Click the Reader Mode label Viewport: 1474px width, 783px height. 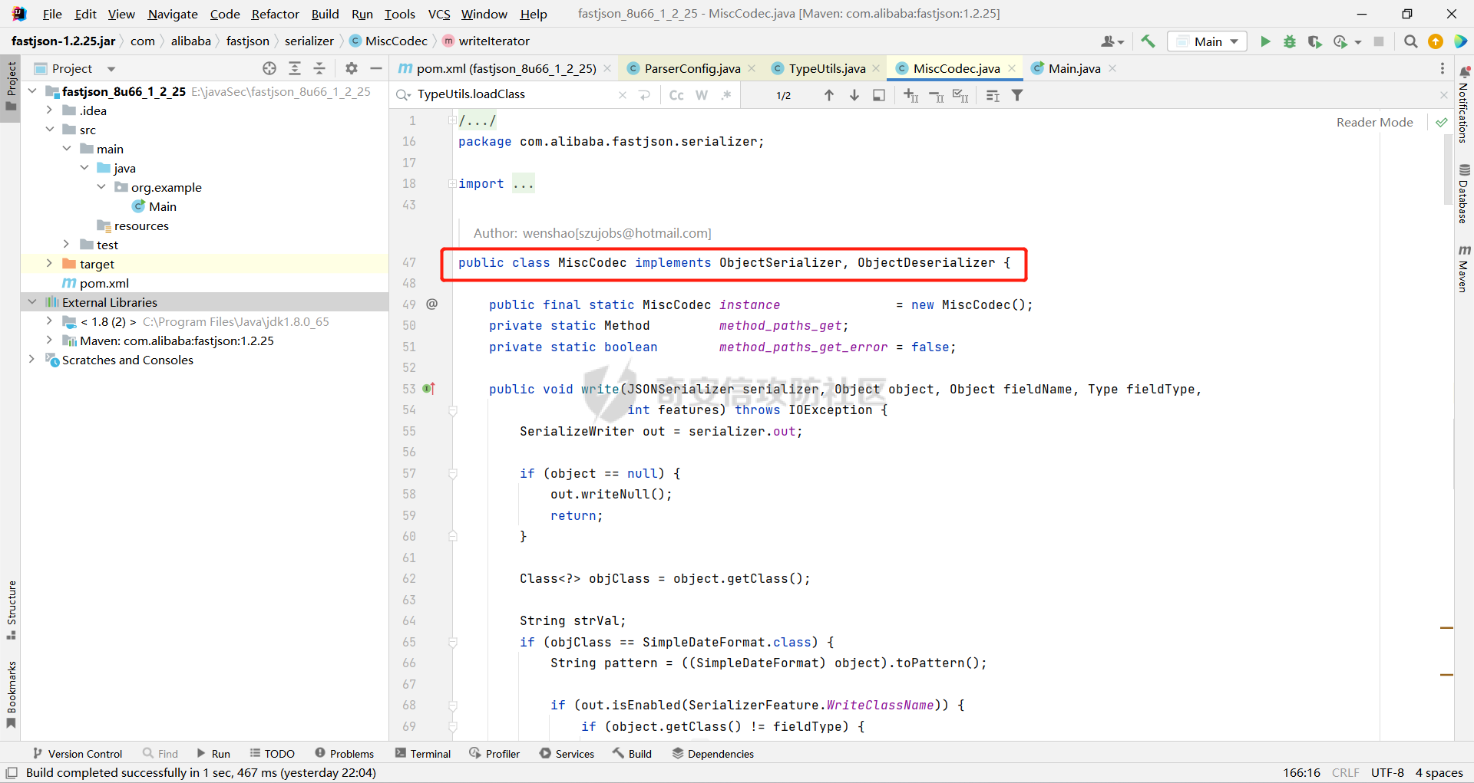coord(1374,122)
